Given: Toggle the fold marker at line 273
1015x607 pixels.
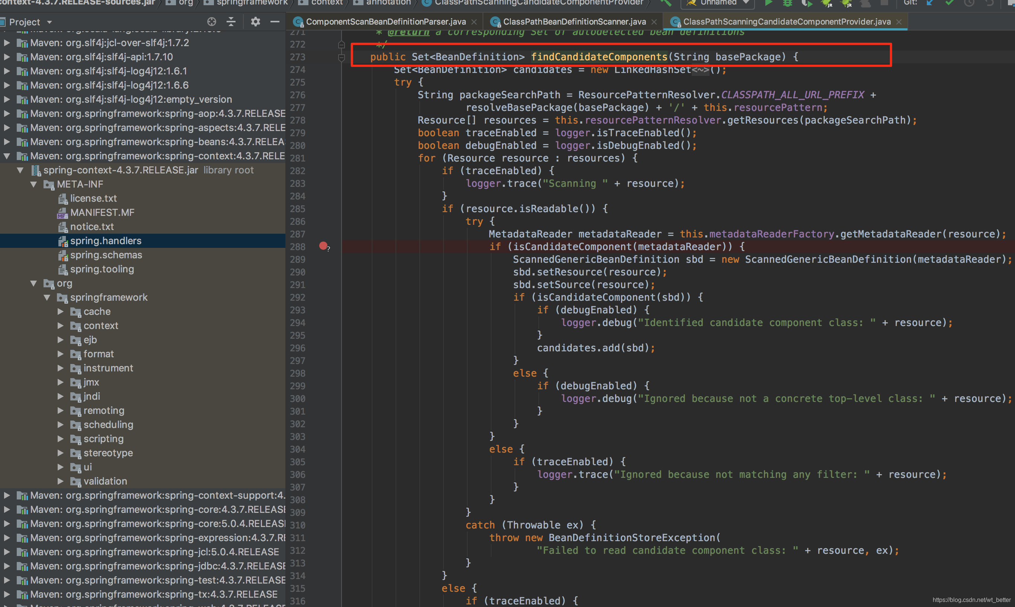Looking at the screenshot, I should click(342, 58).
